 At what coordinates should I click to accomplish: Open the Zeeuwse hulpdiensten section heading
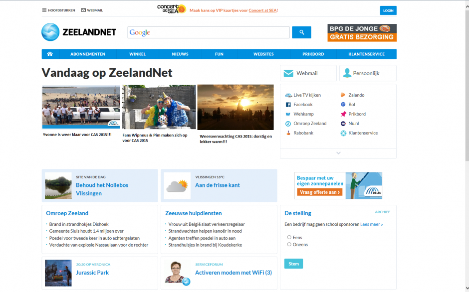click(x=194, y=213)
